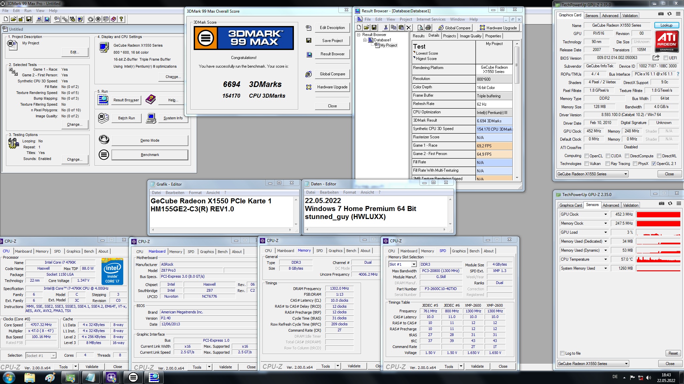Enable Log to file checkbox in GPU-Z Sensors
Screen dimensions: 684x384
[x=562, y=353]
